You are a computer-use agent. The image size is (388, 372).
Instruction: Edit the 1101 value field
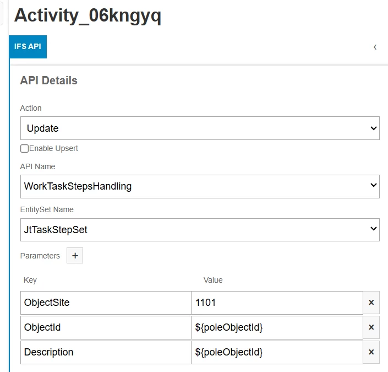coord(277,303)
